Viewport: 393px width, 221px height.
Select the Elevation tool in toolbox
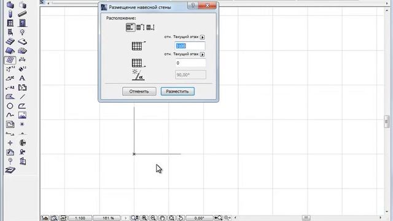tap(22, 134)
